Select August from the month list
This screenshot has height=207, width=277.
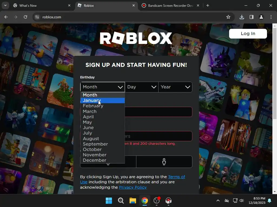(103, 139)
